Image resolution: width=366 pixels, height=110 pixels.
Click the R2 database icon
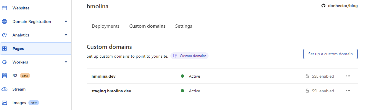pos(4,76)
